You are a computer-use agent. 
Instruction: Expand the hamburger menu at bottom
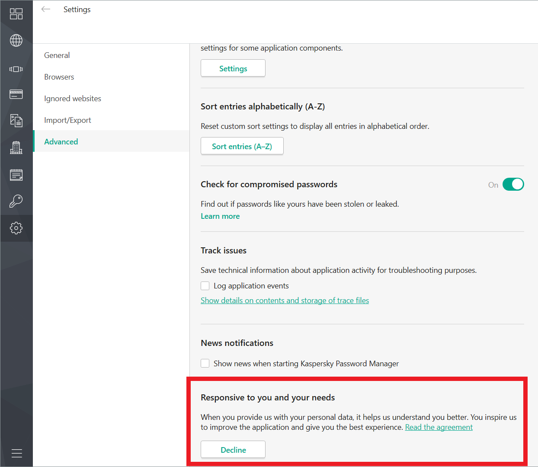16,453
